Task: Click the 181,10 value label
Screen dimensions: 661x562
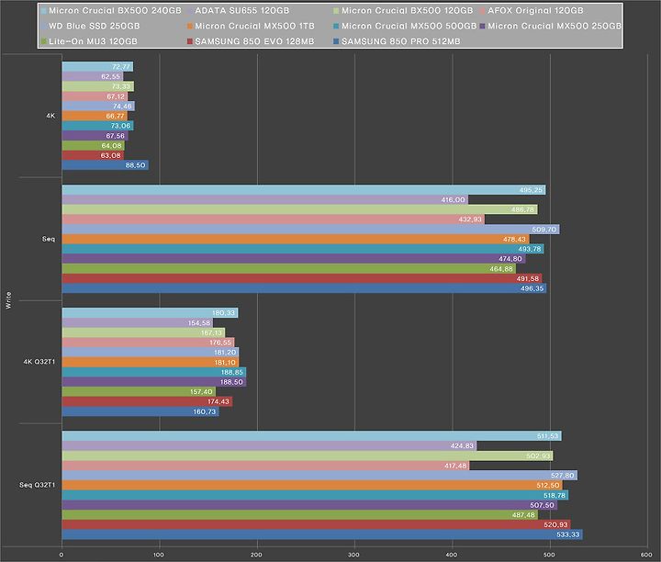Action: pyautogui.click(x=225, y=362)
